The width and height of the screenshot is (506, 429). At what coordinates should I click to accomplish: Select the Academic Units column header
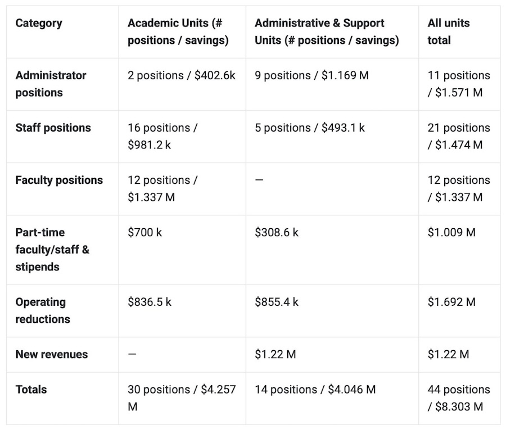178,31
